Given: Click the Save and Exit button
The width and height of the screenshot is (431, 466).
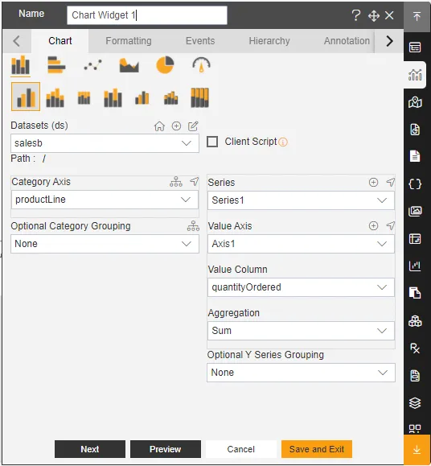Looking at the screenshot, I should [317, 449].
